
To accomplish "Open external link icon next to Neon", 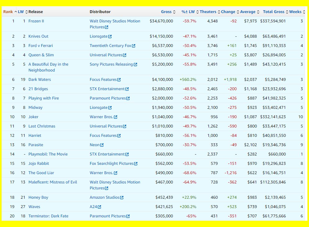I will (x=102, y=145).
